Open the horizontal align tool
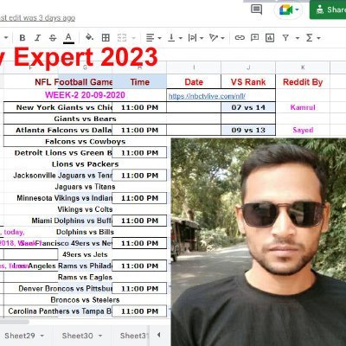Viewport: 346px width, 346px height. click(150, 38)
